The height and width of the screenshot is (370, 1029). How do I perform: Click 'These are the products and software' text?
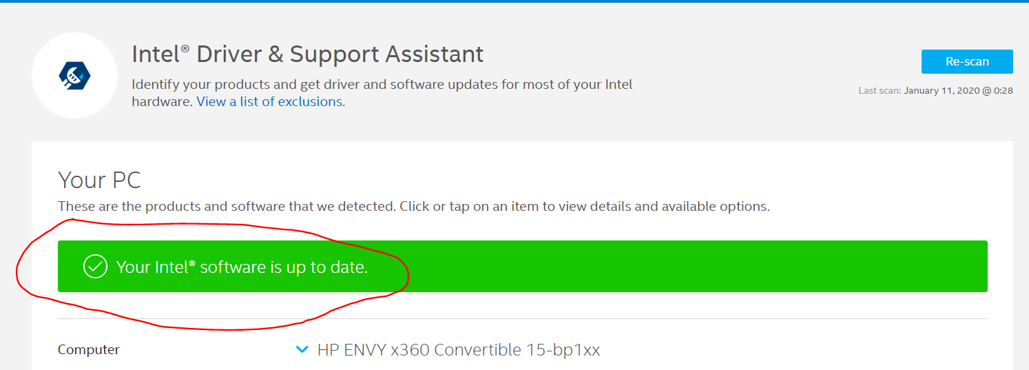413,206
